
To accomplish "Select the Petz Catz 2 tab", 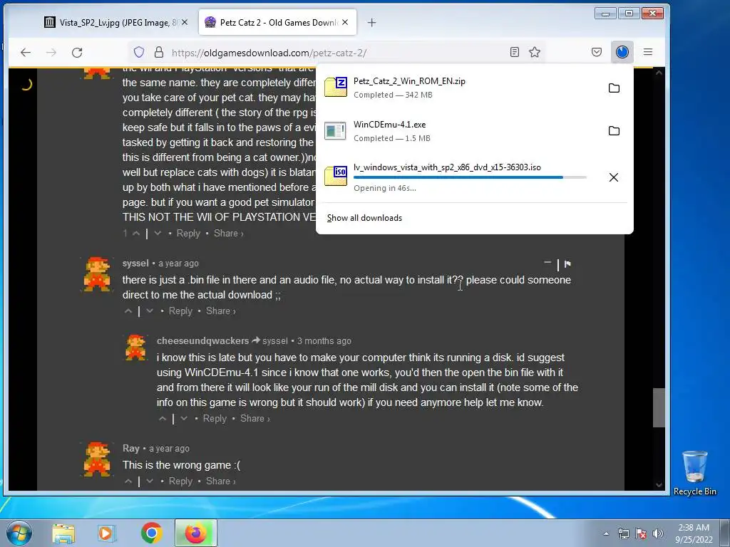I will [277, 22].
